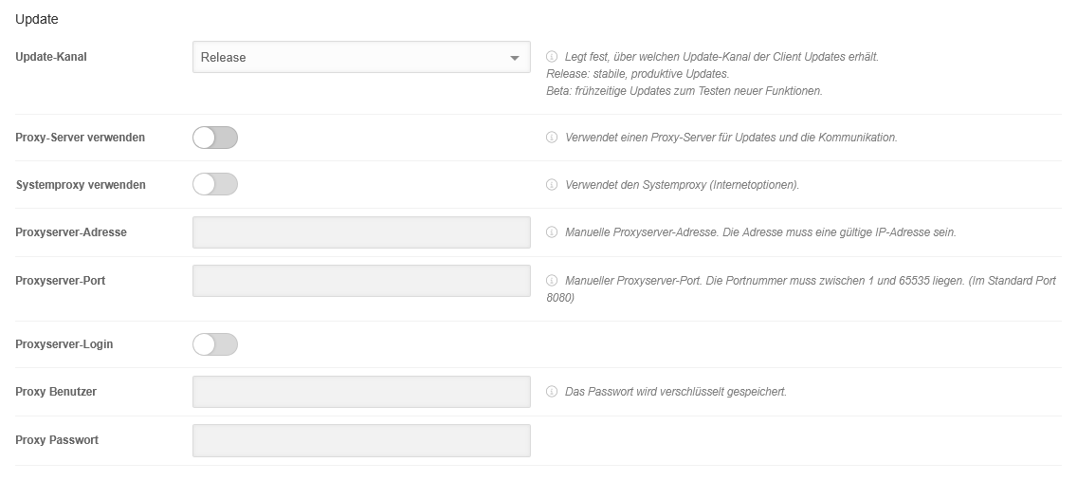The width and height of the screenshot is (1077, 481).
Task: Click info icon beside Proxyserver-Port description
Action: [552, 281]
